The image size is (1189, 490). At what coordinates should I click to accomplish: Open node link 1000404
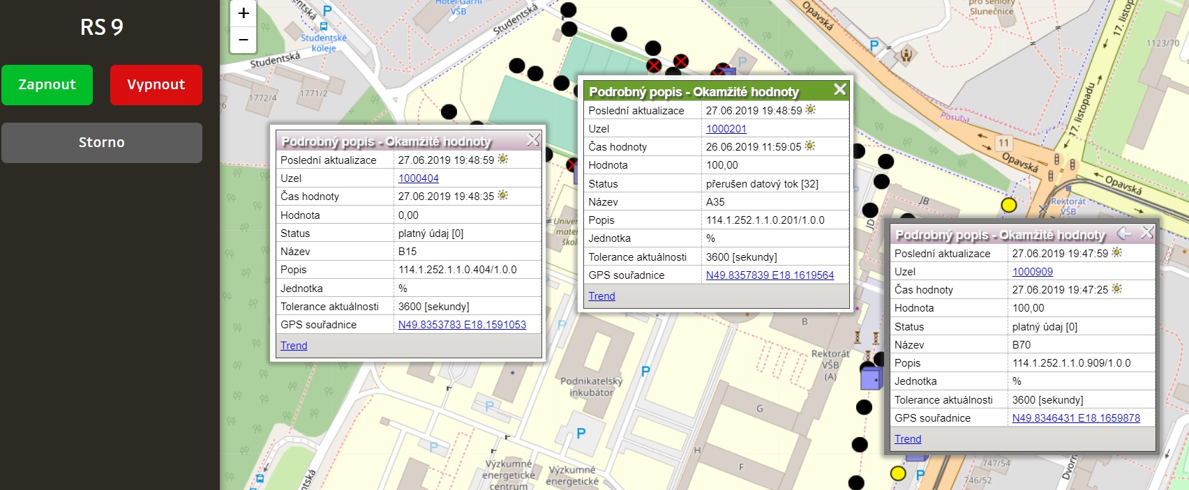(x=419, y=178)
